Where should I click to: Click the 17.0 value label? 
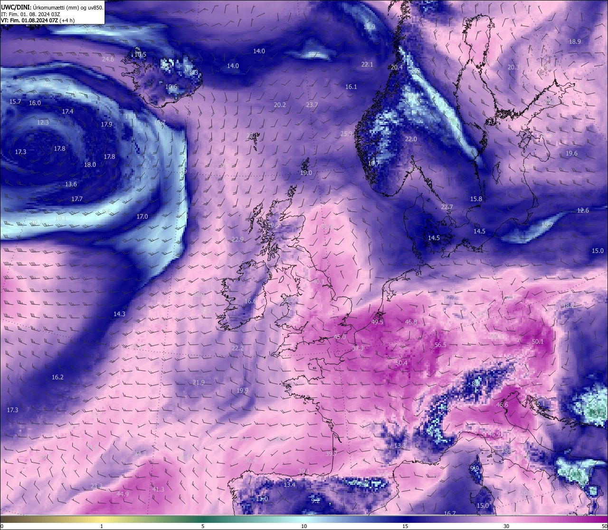(x=142, y=217)
